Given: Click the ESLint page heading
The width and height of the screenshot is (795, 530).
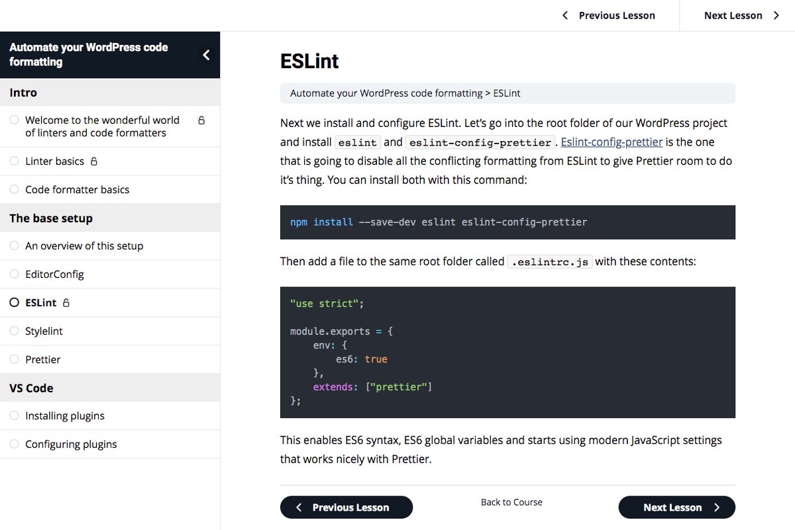Looking at the screenshot, I should click(x=309, y=62).
